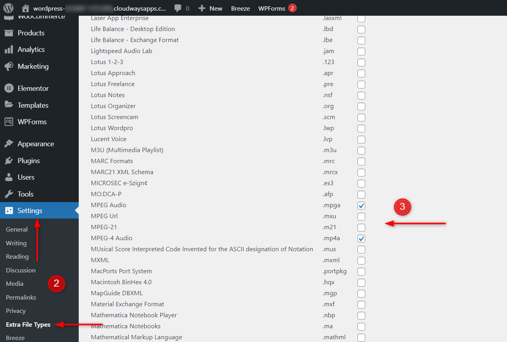Click the Plugins plug icon
Image resolution: width=507 pixels, height=342 pixels.
[x=9, y=161]
